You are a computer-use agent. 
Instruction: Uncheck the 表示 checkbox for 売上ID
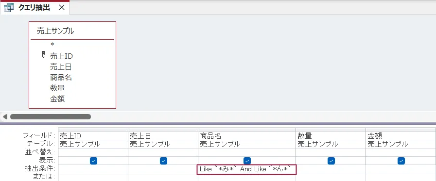tap(94, 161)
